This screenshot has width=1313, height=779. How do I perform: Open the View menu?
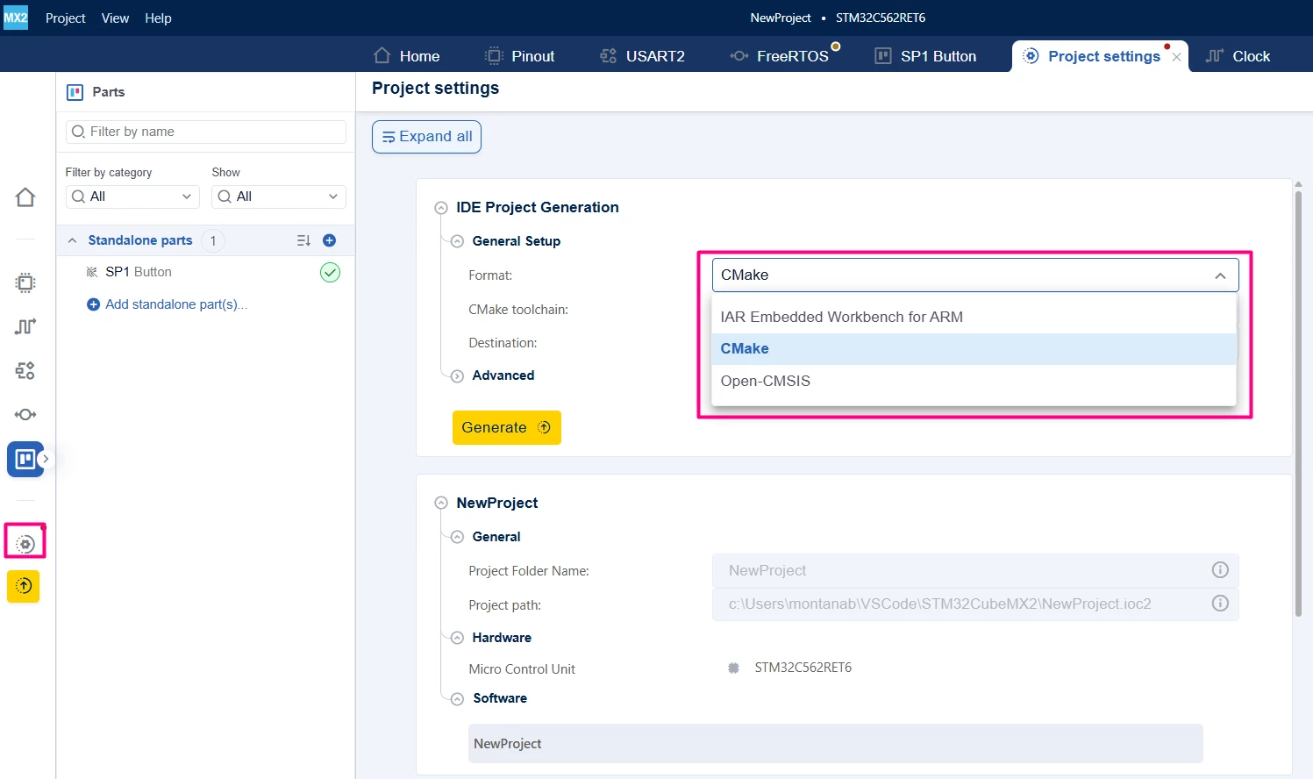115,18
